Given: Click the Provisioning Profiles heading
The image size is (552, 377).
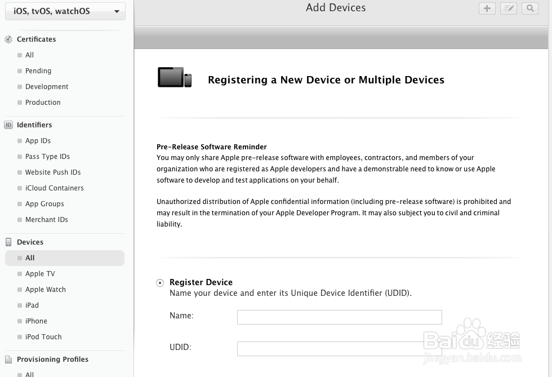Looking at the screenshot, I should tap(53, 360).
